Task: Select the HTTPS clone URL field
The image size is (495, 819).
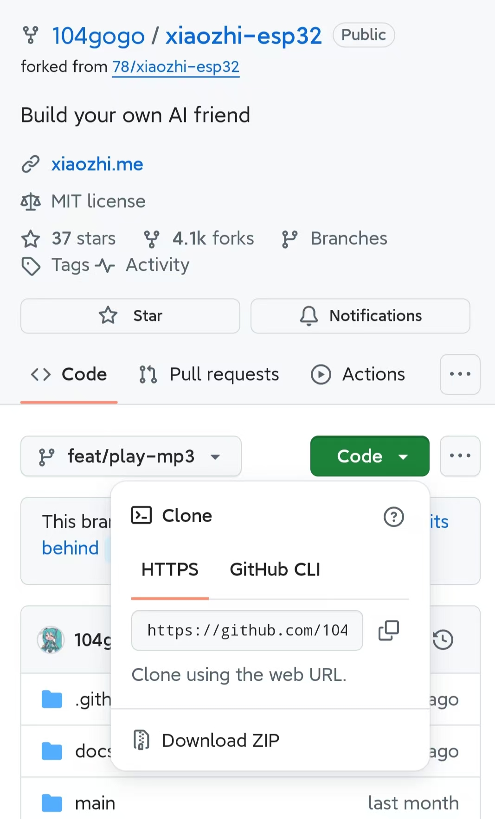Action: click(x=247, y=630)
